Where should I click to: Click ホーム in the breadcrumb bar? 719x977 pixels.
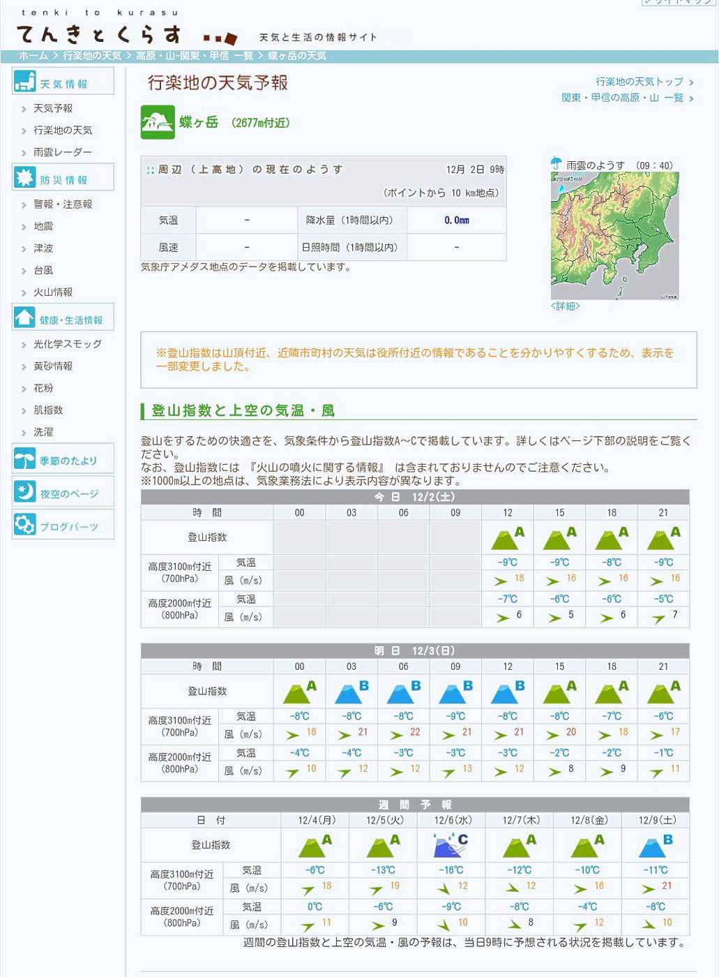[33, 56]
